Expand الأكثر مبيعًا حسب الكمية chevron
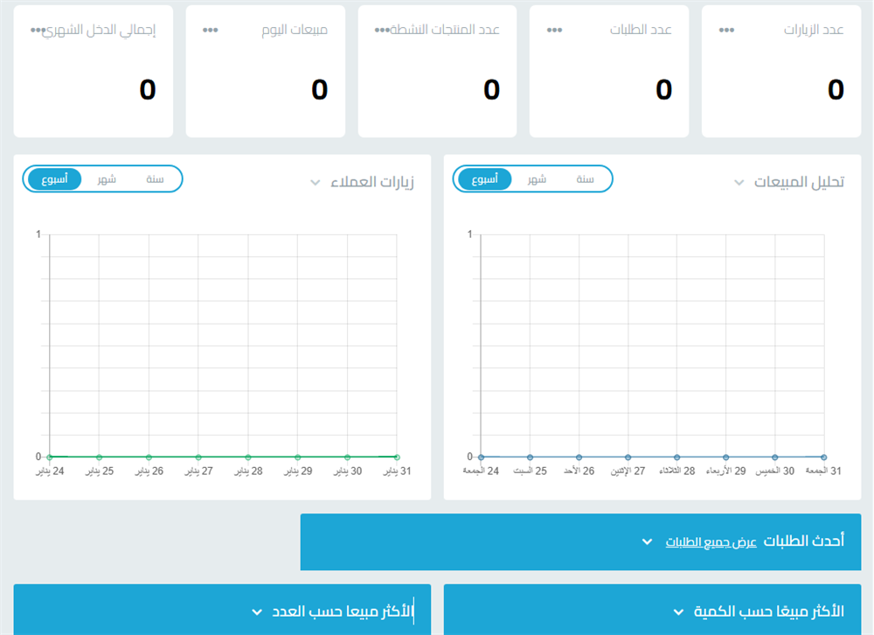Screen dimensions: 874x635 click(x=678, y=611)
